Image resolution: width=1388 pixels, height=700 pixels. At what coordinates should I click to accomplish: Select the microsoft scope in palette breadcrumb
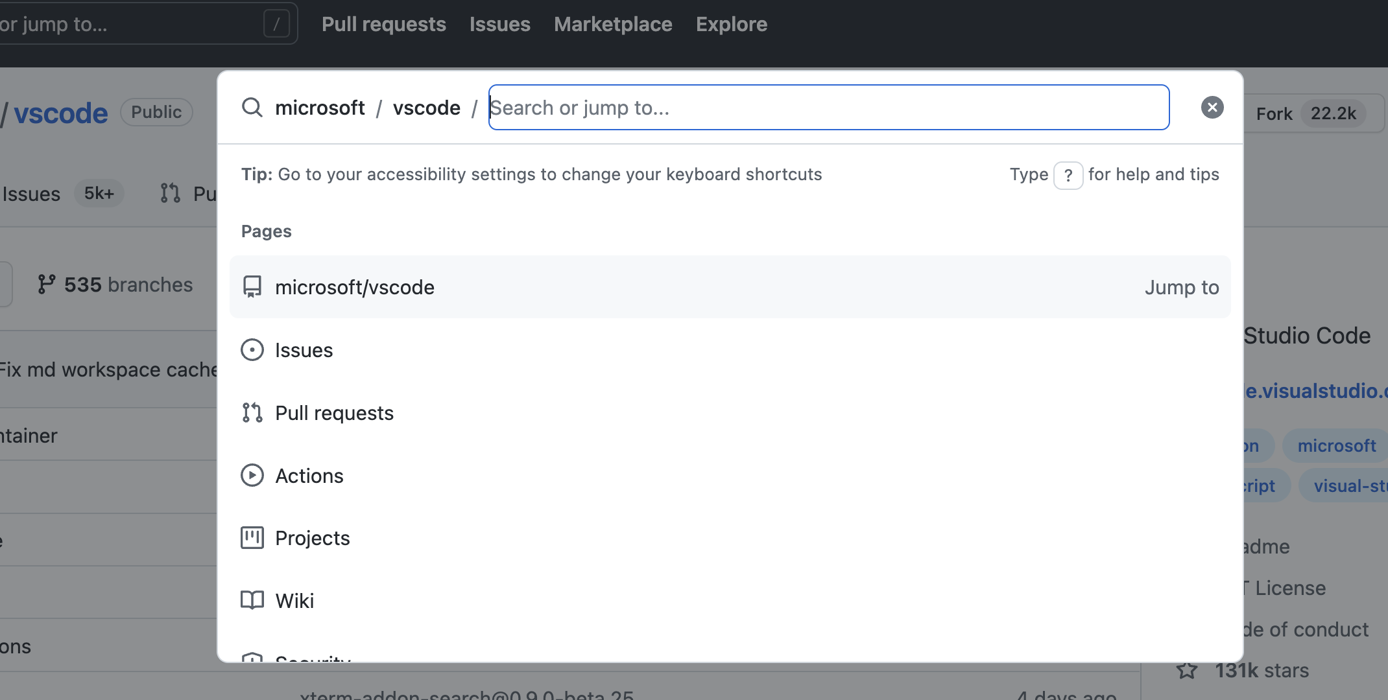pyautogui.click(x=320, y=108)
